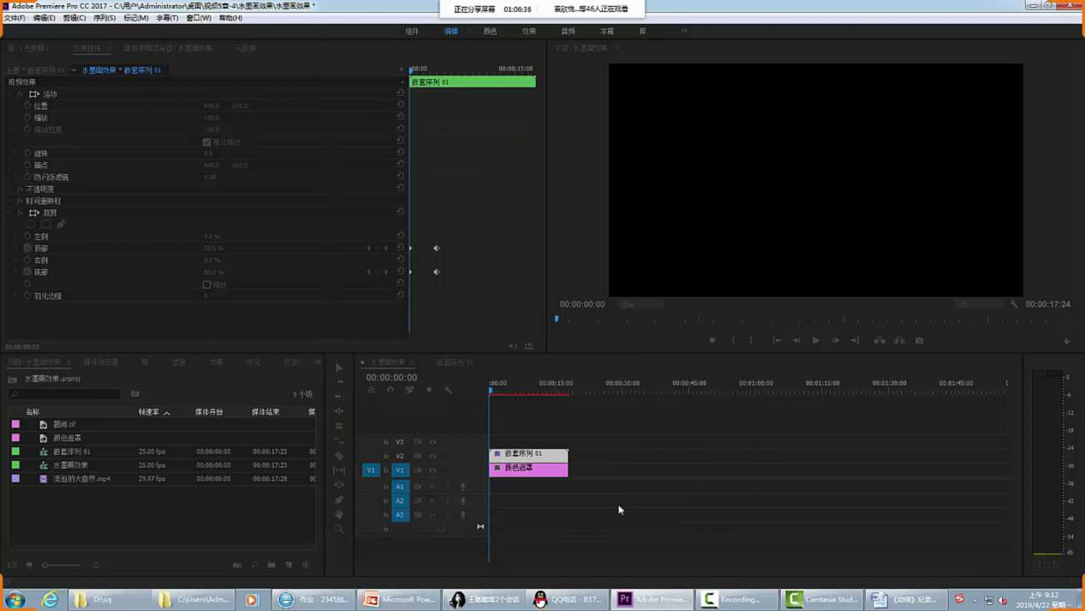Toggle the 等比缩放 uniform scale checkbox
1085x611 pixels.
pos(206,142)
